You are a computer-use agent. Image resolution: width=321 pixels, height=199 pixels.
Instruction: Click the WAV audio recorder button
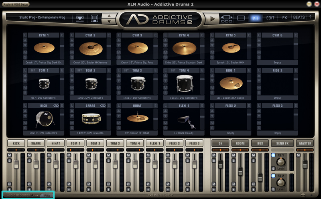coord(47,195)
